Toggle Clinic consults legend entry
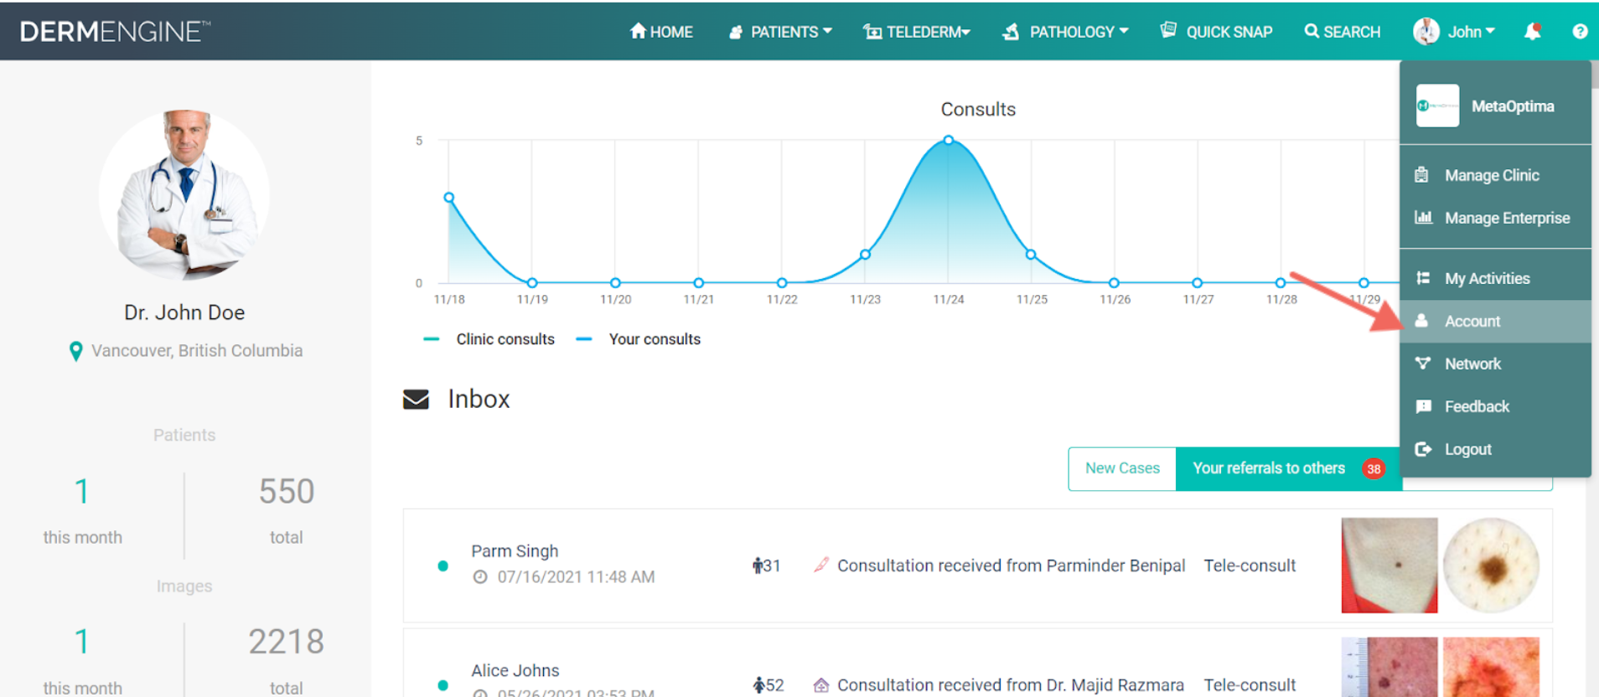1599x697 pixels. pyautogui.click(x=489, y=339)
